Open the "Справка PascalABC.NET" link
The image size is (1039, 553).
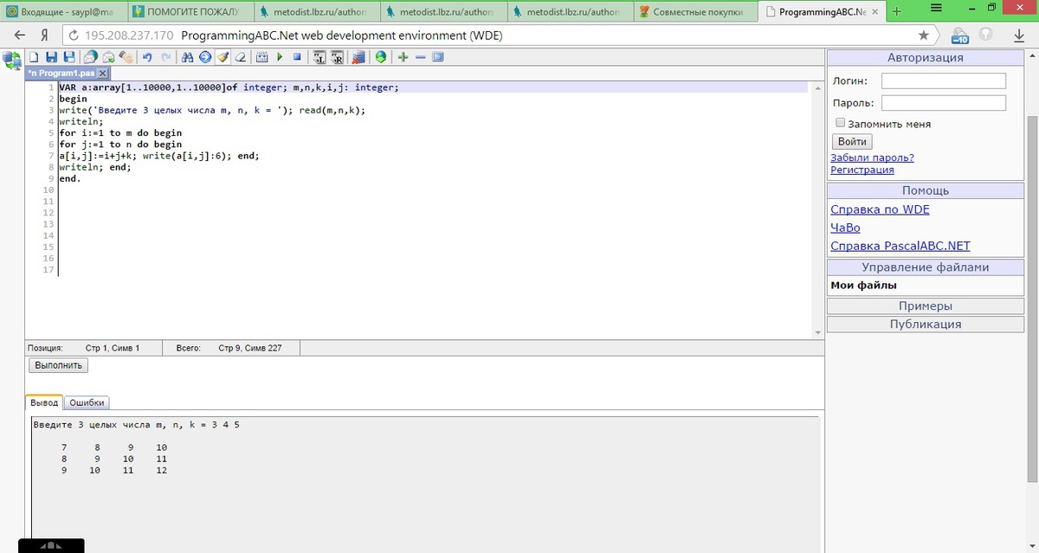tap(900, 246)
